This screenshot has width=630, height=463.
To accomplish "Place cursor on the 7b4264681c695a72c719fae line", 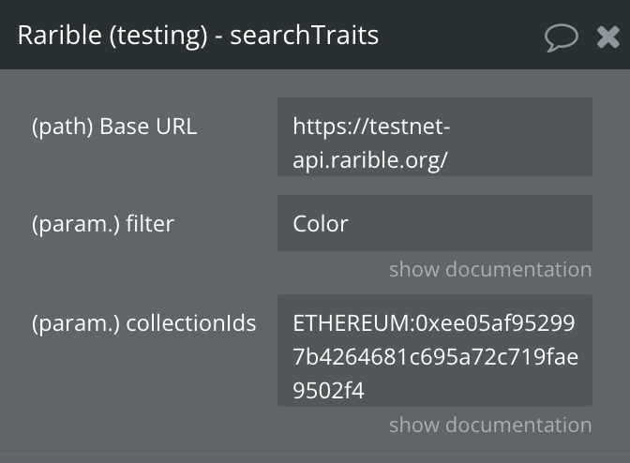I will pos(436,356).
